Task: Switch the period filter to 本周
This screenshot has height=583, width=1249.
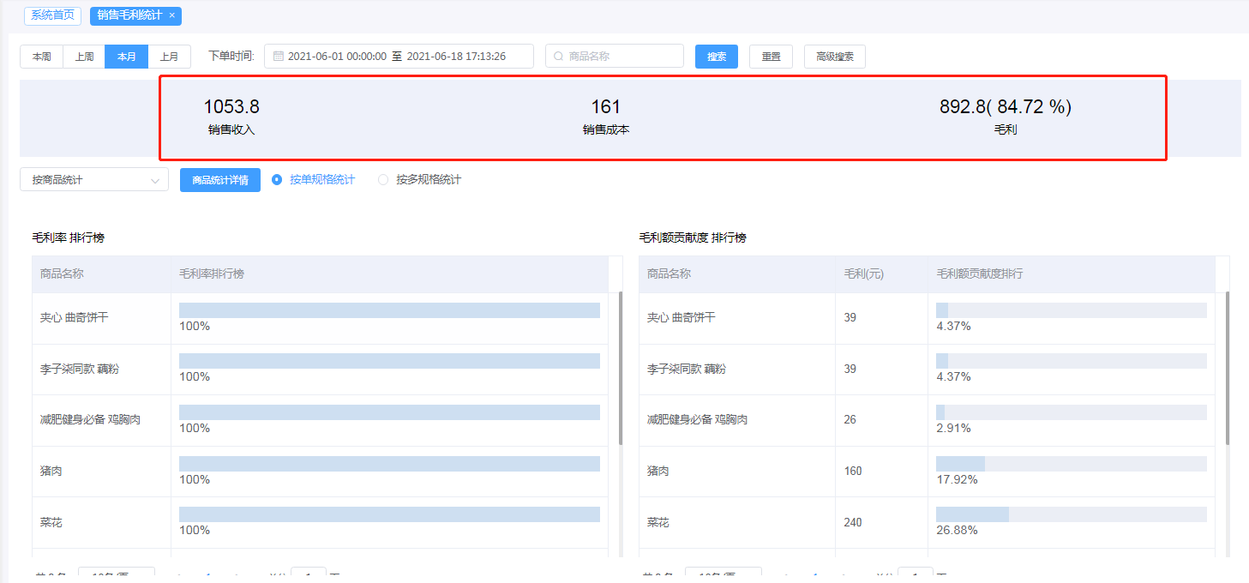Action: (41, 57)
